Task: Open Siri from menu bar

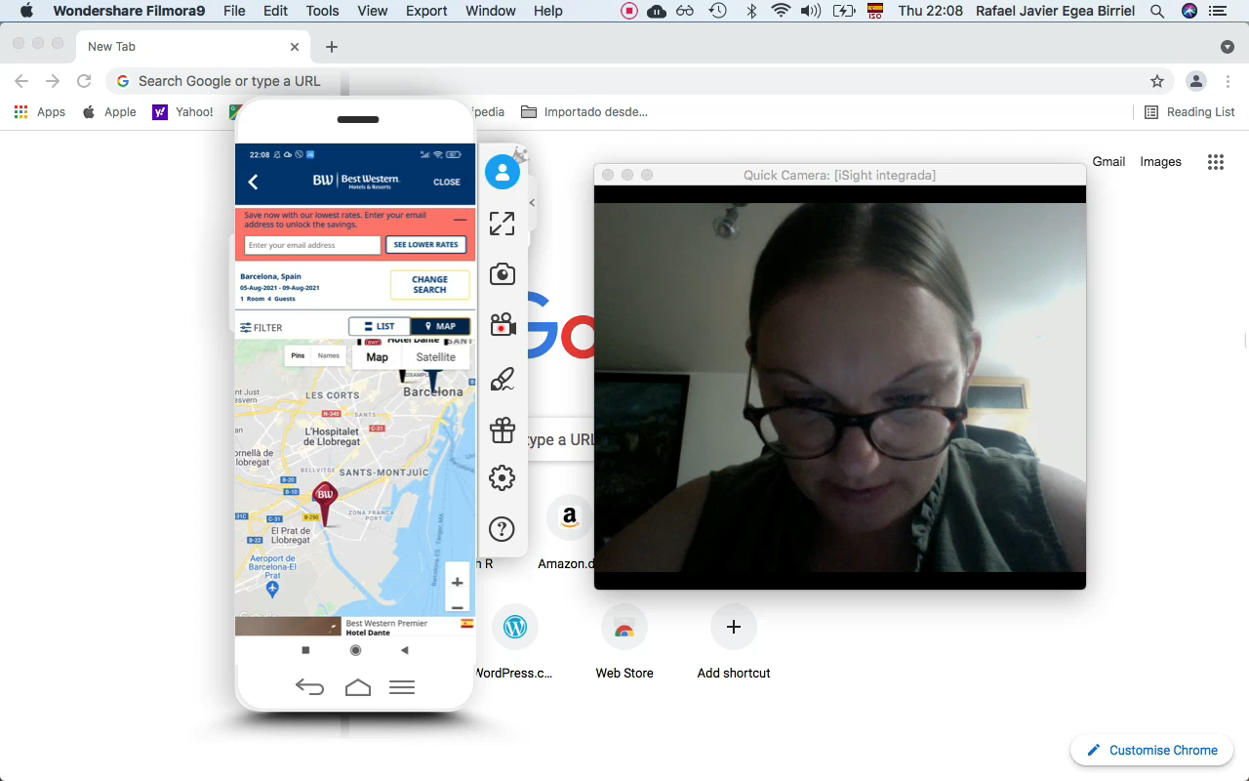Action: point(1189,11)
